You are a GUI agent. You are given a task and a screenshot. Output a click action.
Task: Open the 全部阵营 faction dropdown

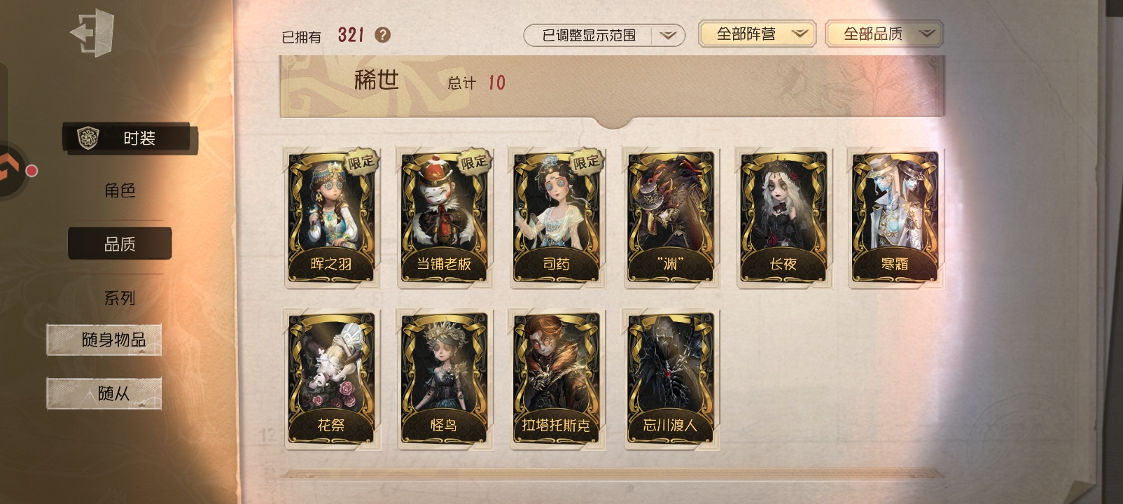point(757,34)
